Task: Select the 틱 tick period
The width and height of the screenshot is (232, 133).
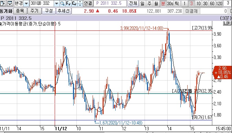Action: point(177,3)
